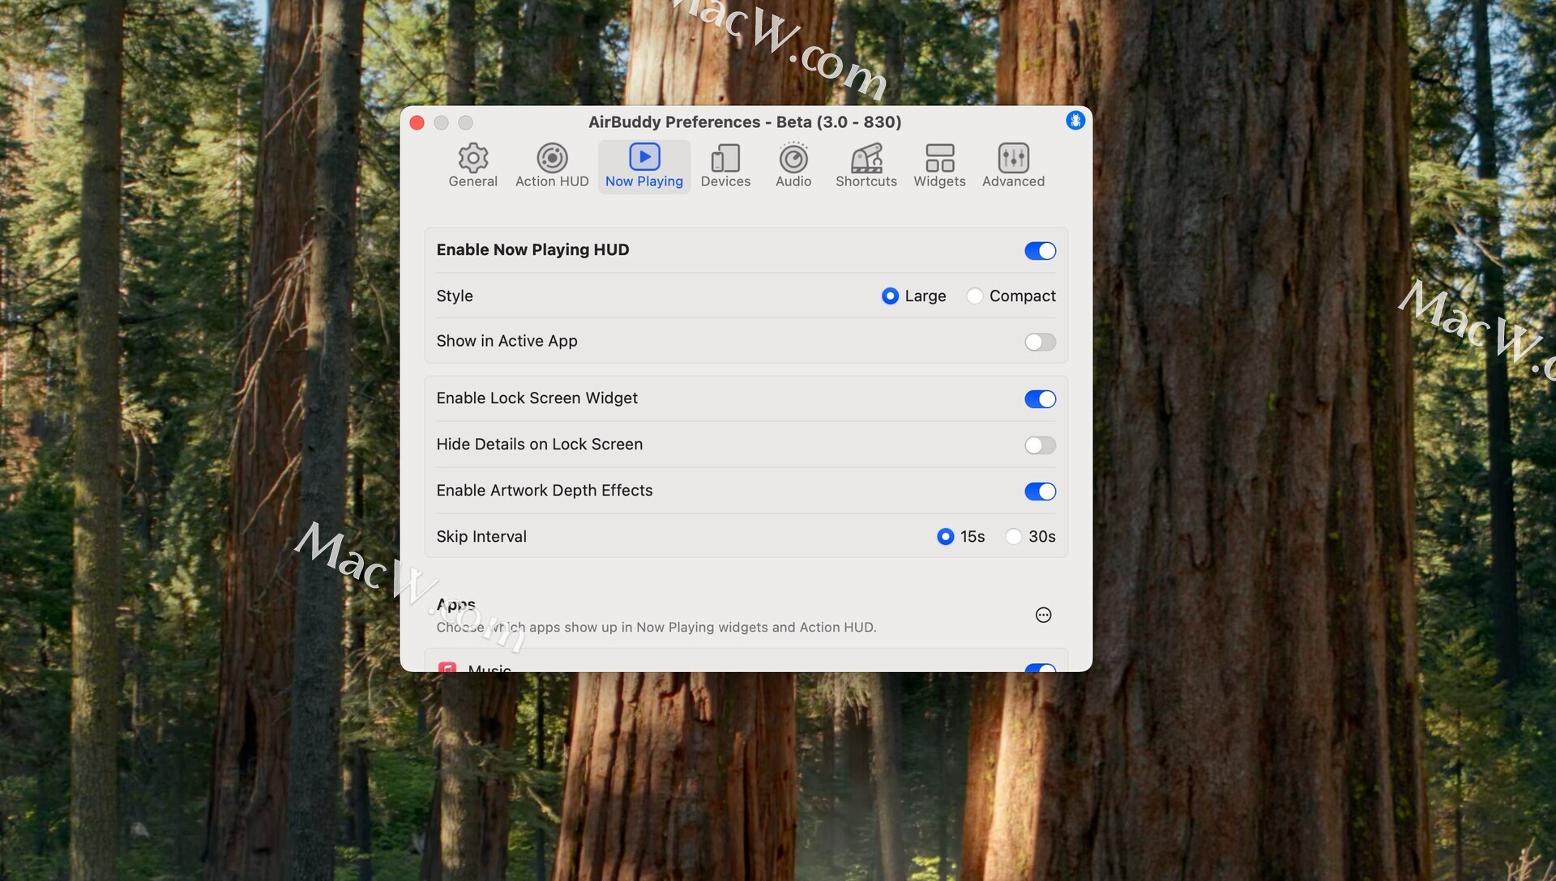Open the Apps more options ellipsis button

pos(1043,615)
